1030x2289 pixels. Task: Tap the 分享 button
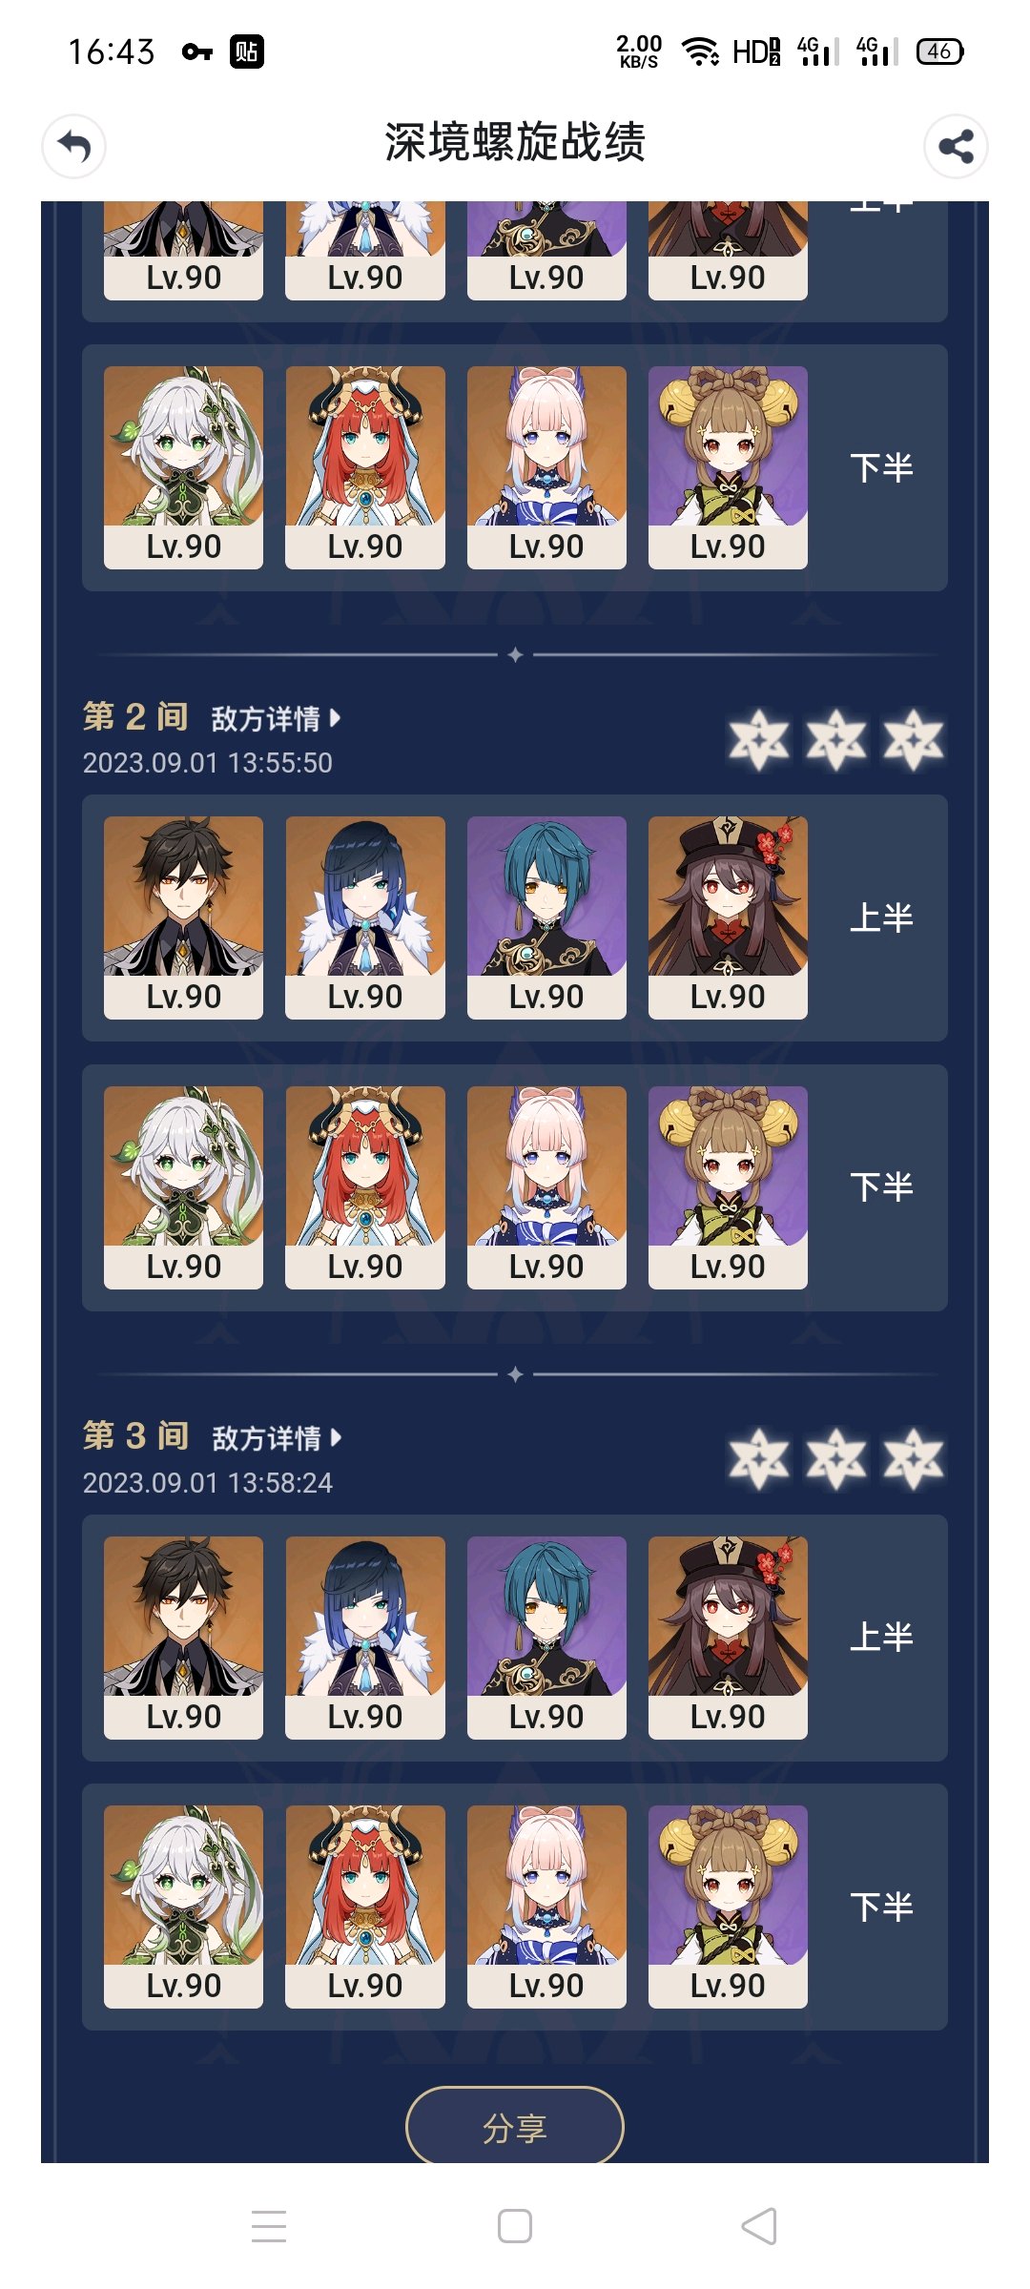pyautogui.click(x=515, y=2127)
